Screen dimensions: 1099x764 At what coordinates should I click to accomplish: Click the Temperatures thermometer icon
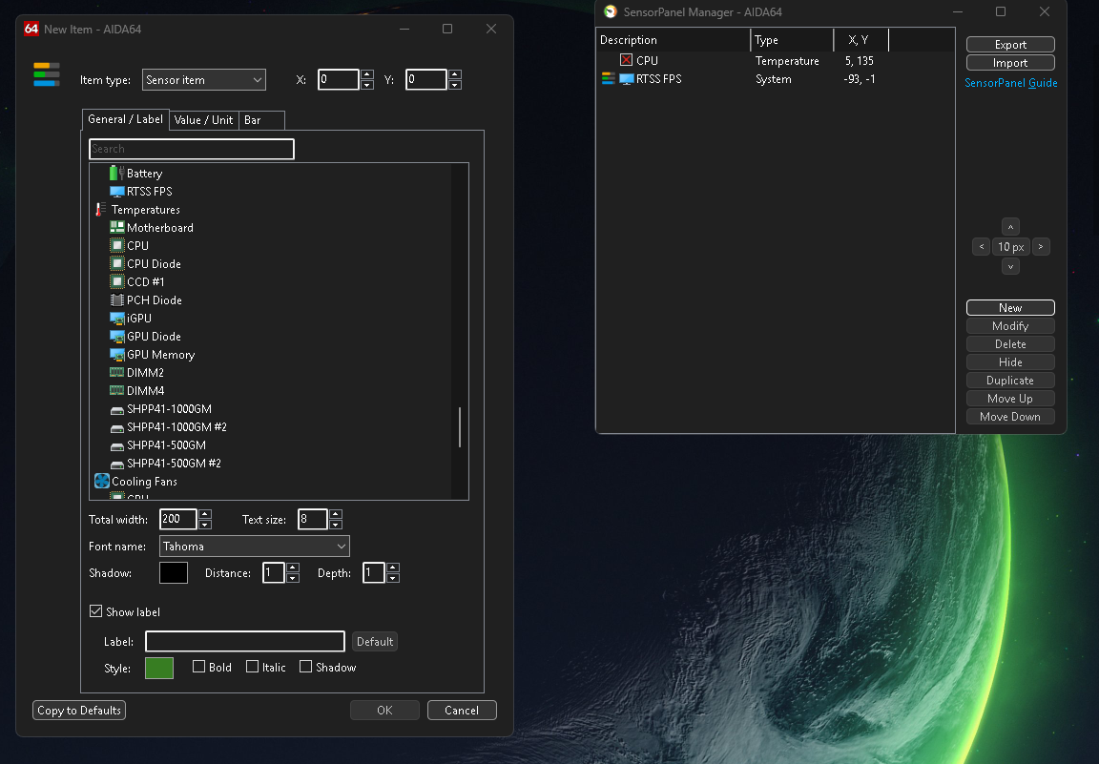point(100,210)
